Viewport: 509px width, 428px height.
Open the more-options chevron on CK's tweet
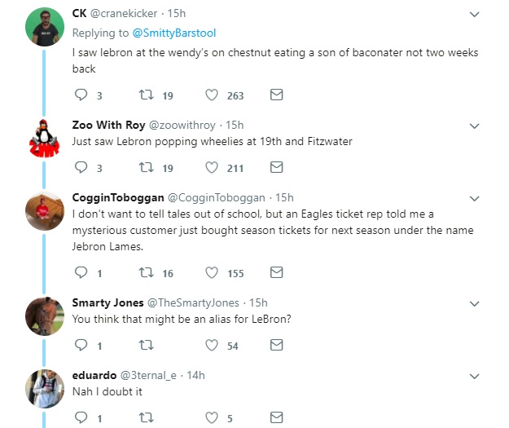tap(476, 15)
